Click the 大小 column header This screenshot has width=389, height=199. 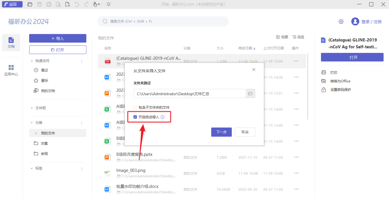click(x=220, y=48)
